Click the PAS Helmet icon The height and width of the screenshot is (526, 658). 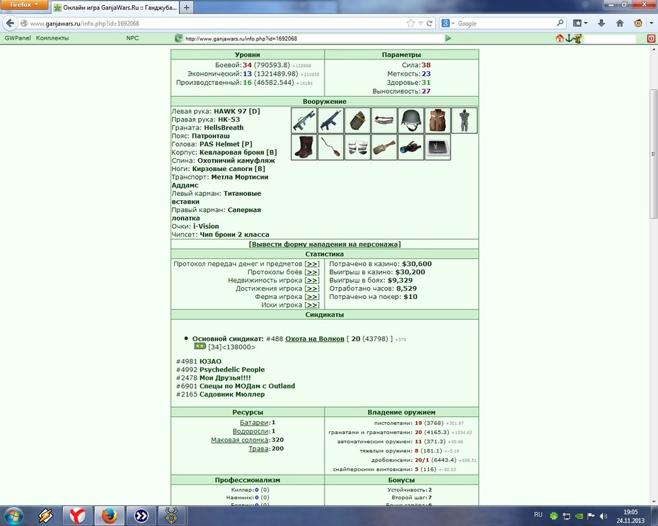point(411,120)
